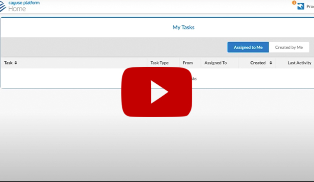
Task: Click the From column header
Action: click(x=188, y=63)
